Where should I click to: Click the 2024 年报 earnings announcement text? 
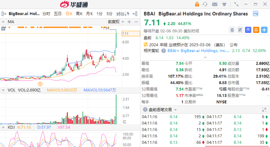(x=193, y=45)
